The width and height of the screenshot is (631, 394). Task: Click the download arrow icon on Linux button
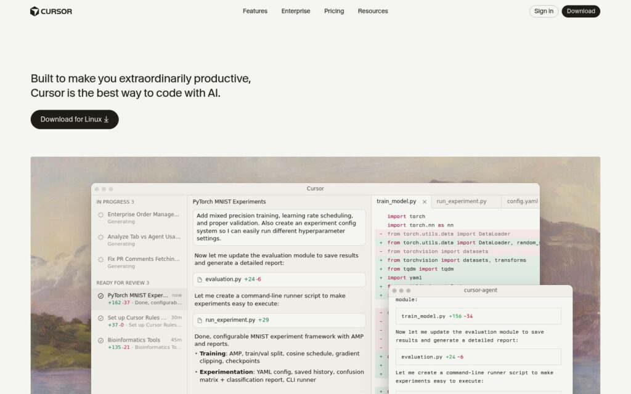[x=106, y=119]
